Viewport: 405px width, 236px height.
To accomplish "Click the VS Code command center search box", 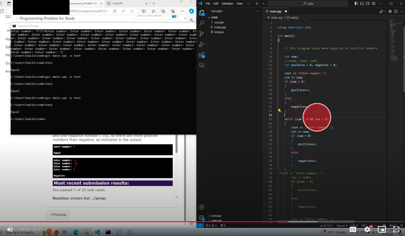I will click(308, 4).
